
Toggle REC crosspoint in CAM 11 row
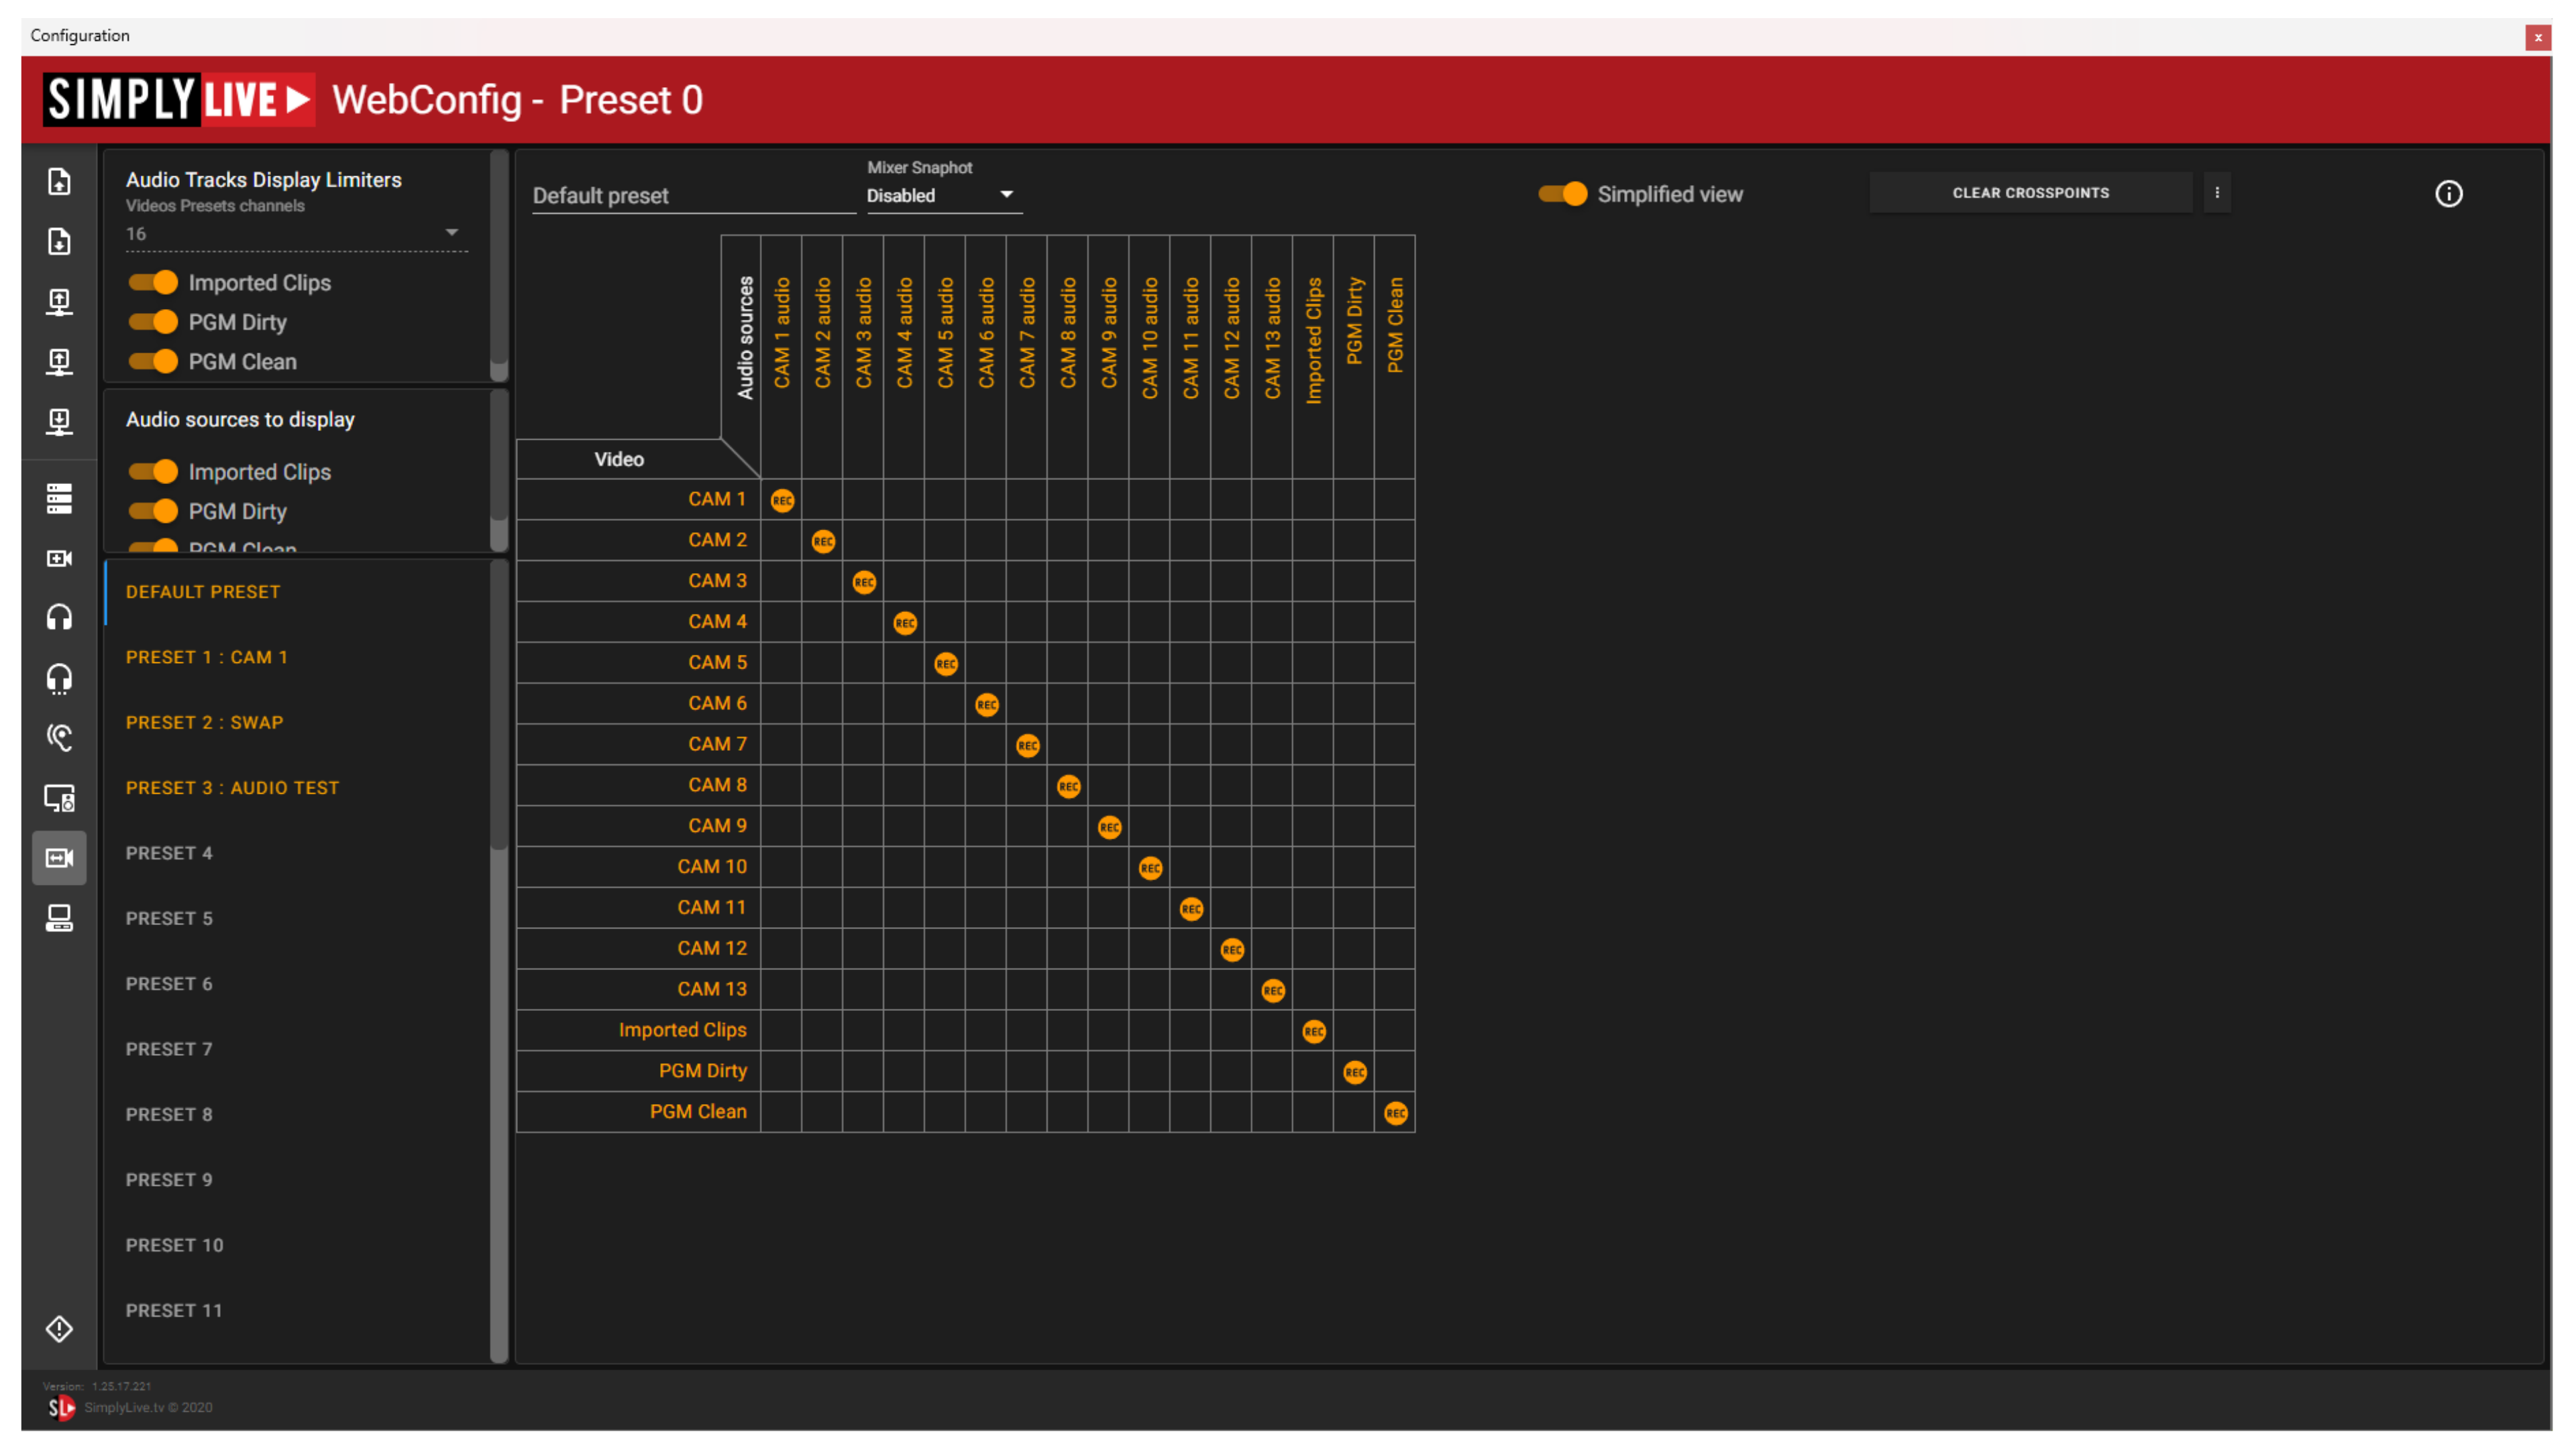click(x=1191, y=910)
